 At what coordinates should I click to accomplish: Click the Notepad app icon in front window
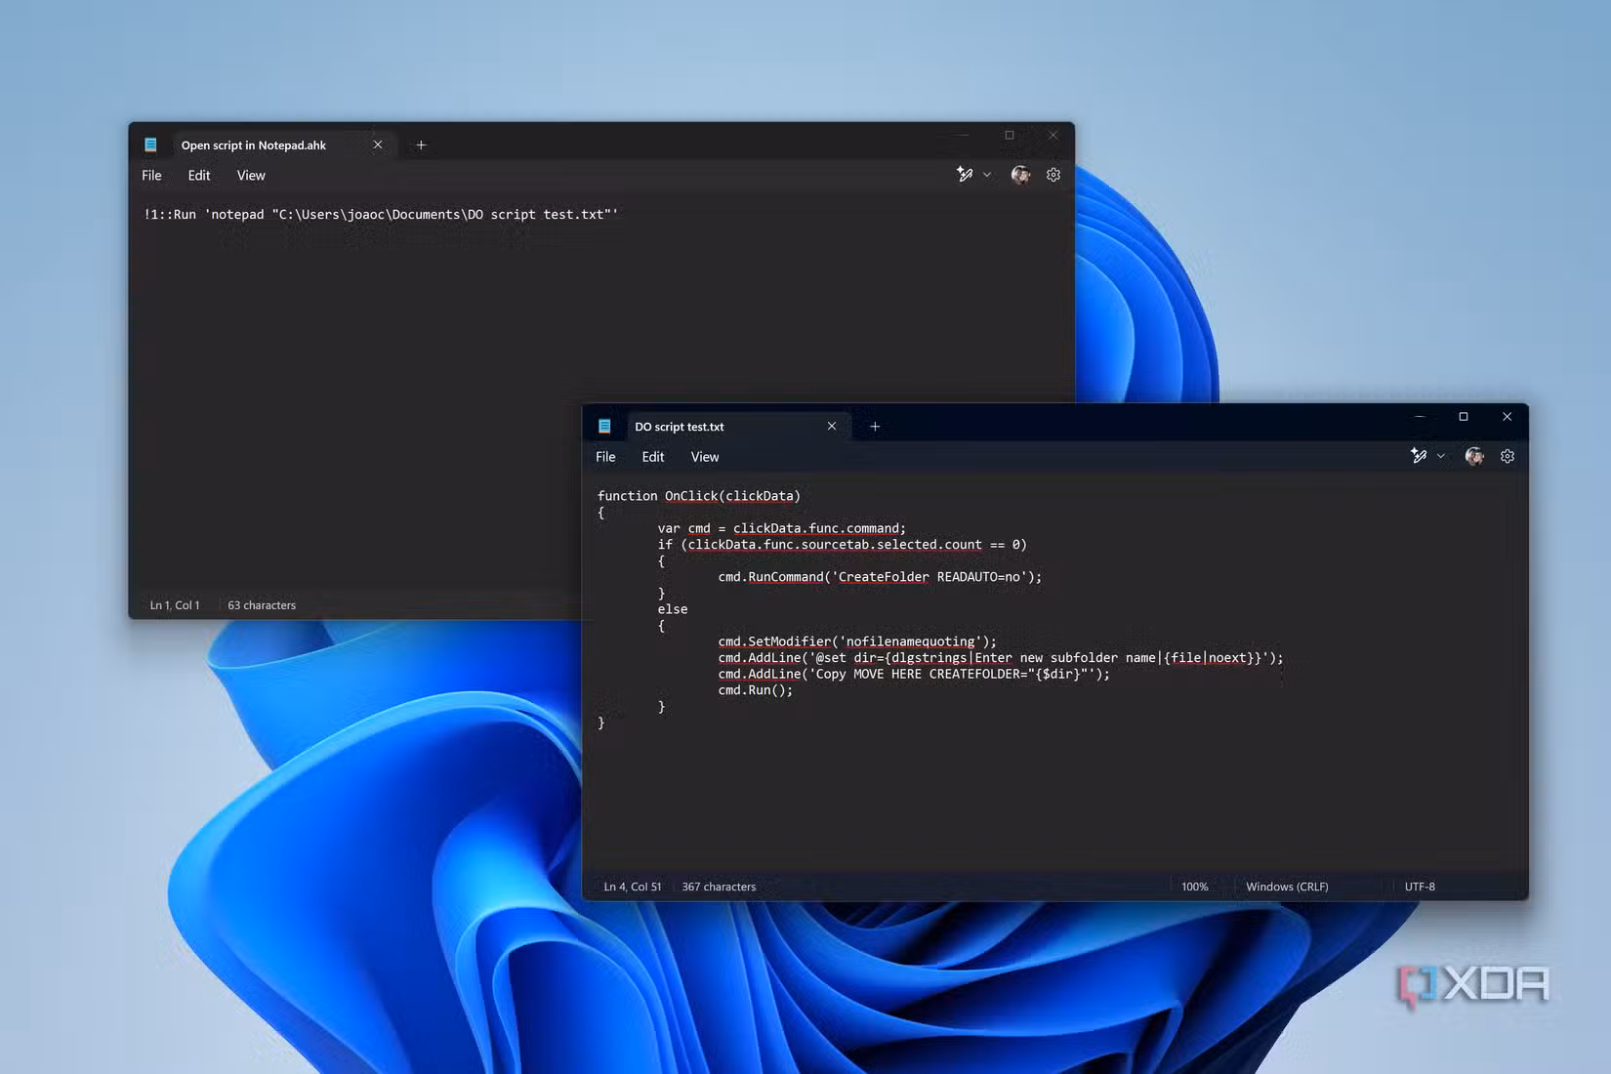coord(604,427)
